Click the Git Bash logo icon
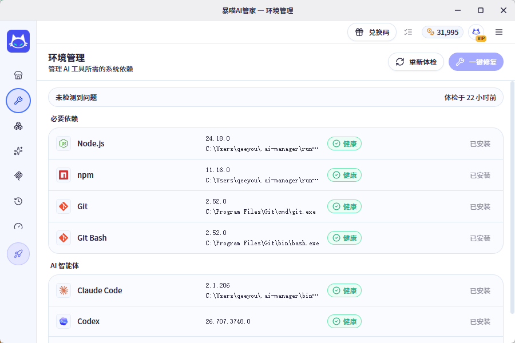The height and width of the screenshot is (343, 515). click(x=64, y=238)
